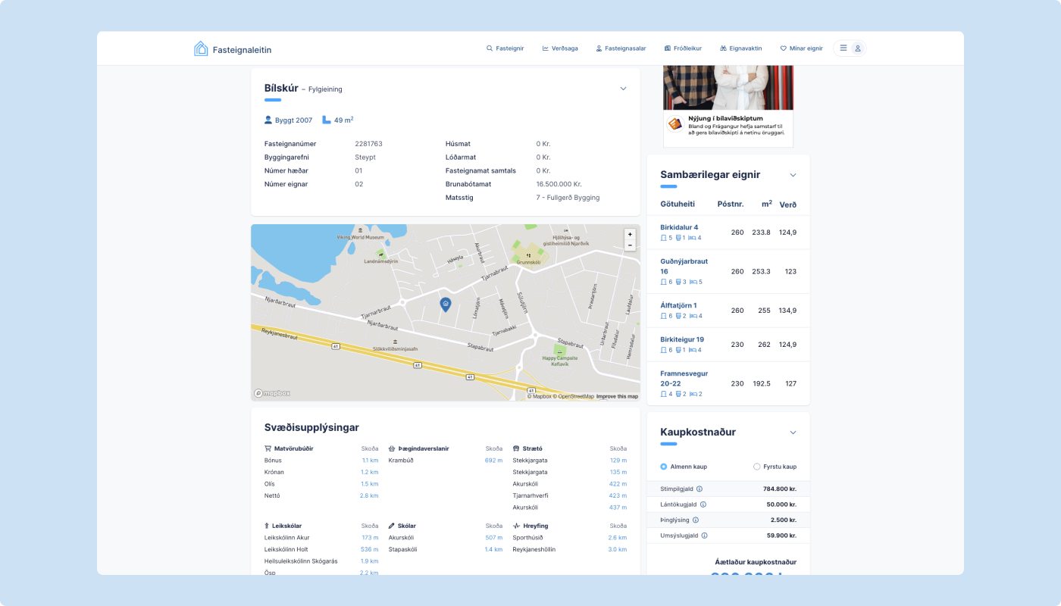Click the Hreyfing activity icon
Viewport: 1061px width, 606px height.
point(516,526)
